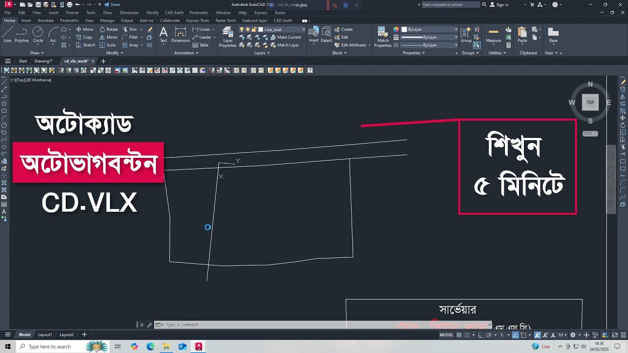Click the Scale tool

[x=108, y=45]
